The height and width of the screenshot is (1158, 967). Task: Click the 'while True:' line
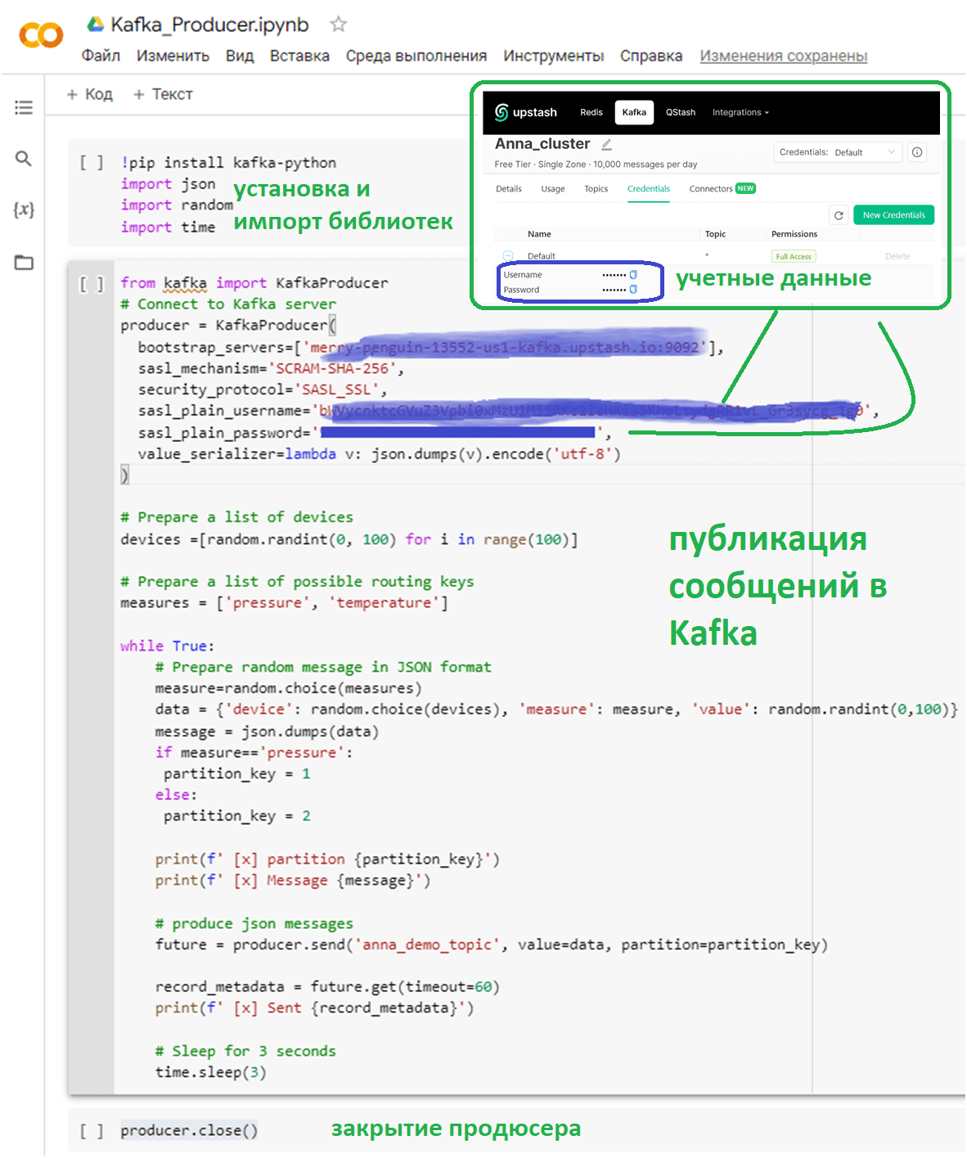(168, 646)
